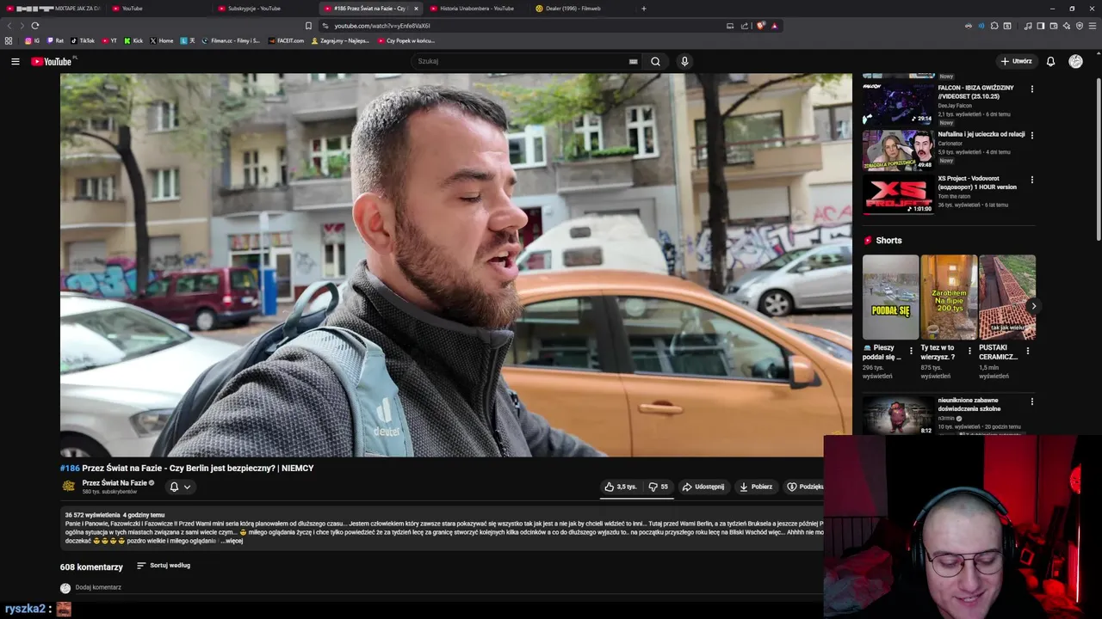Open FALCON IBIZA video thumbnail
Viewport: 1102px width, 619px height.
(x=898, y=104)
